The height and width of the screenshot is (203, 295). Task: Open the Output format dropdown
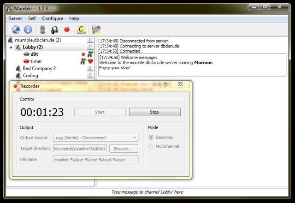point(96,137)
